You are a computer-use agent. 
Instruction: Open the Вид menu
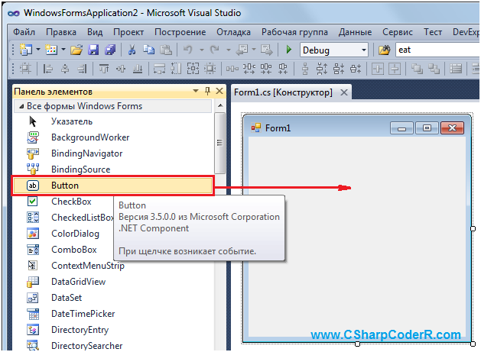[95, 32]
